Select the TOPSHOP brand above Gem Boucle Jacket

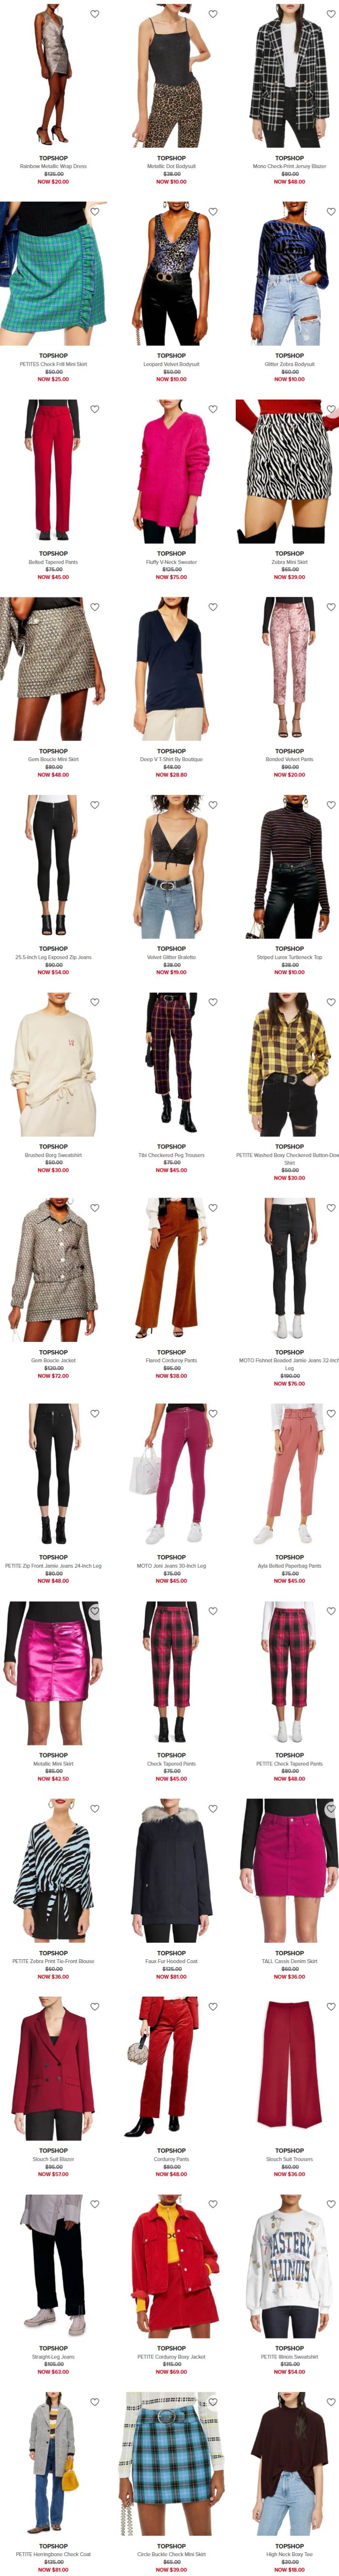[x=53, y=1352]
